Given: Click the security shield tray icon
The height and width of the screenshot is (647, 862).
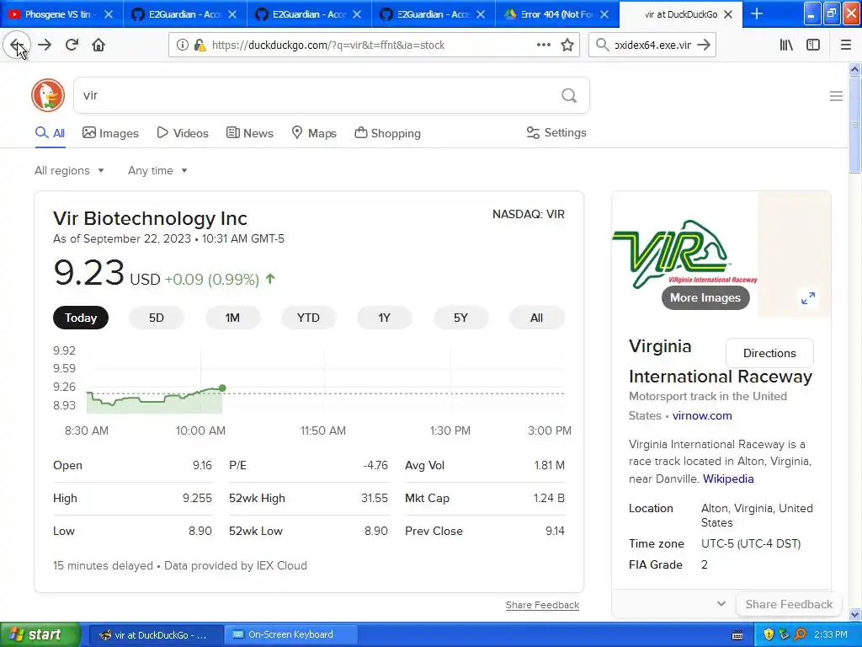Looking at the screenshot, I should [x=769, y=634].
